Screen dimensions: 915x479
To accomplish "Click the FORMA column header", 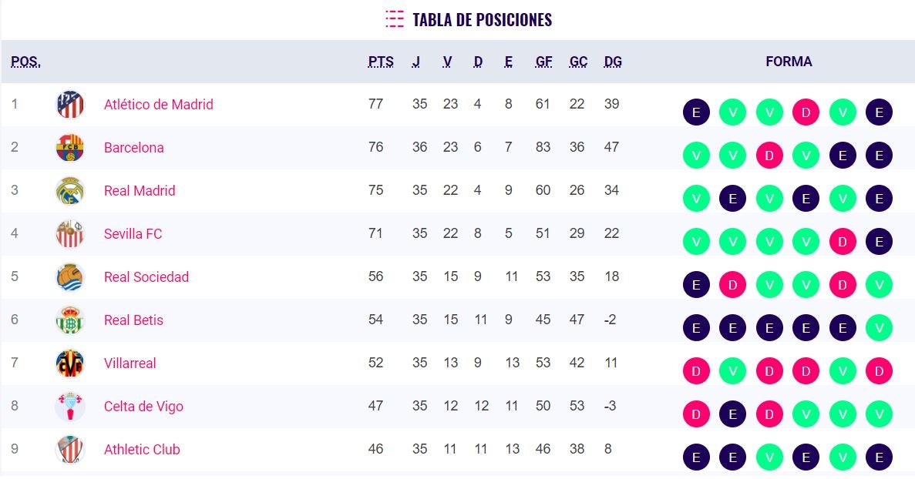I will pos(789,62).
